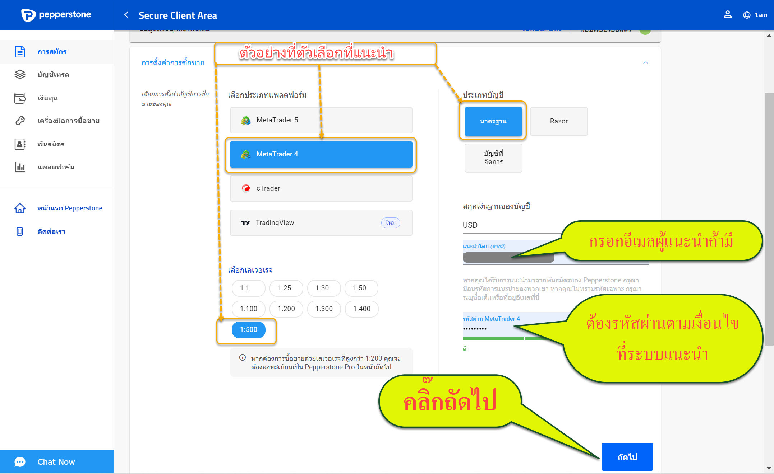This screenshot has height=474, width=774.
Task: Open แพลตฟอร์ม in sidebar
Action: [57, 167]
